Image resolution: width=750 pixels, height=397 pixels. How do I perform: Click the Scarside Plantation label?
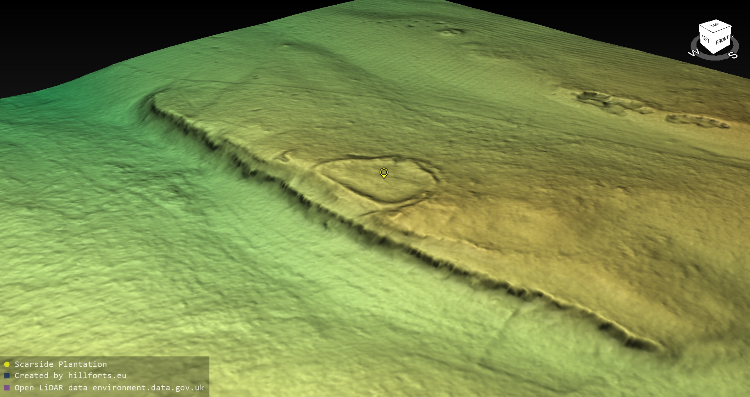tap(61, 364)
